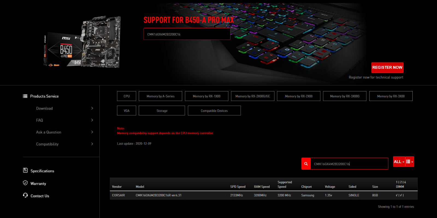Viewport: 437px width, 218px height.
Task: Sort by Voltage column header
Action: point(330,187)
